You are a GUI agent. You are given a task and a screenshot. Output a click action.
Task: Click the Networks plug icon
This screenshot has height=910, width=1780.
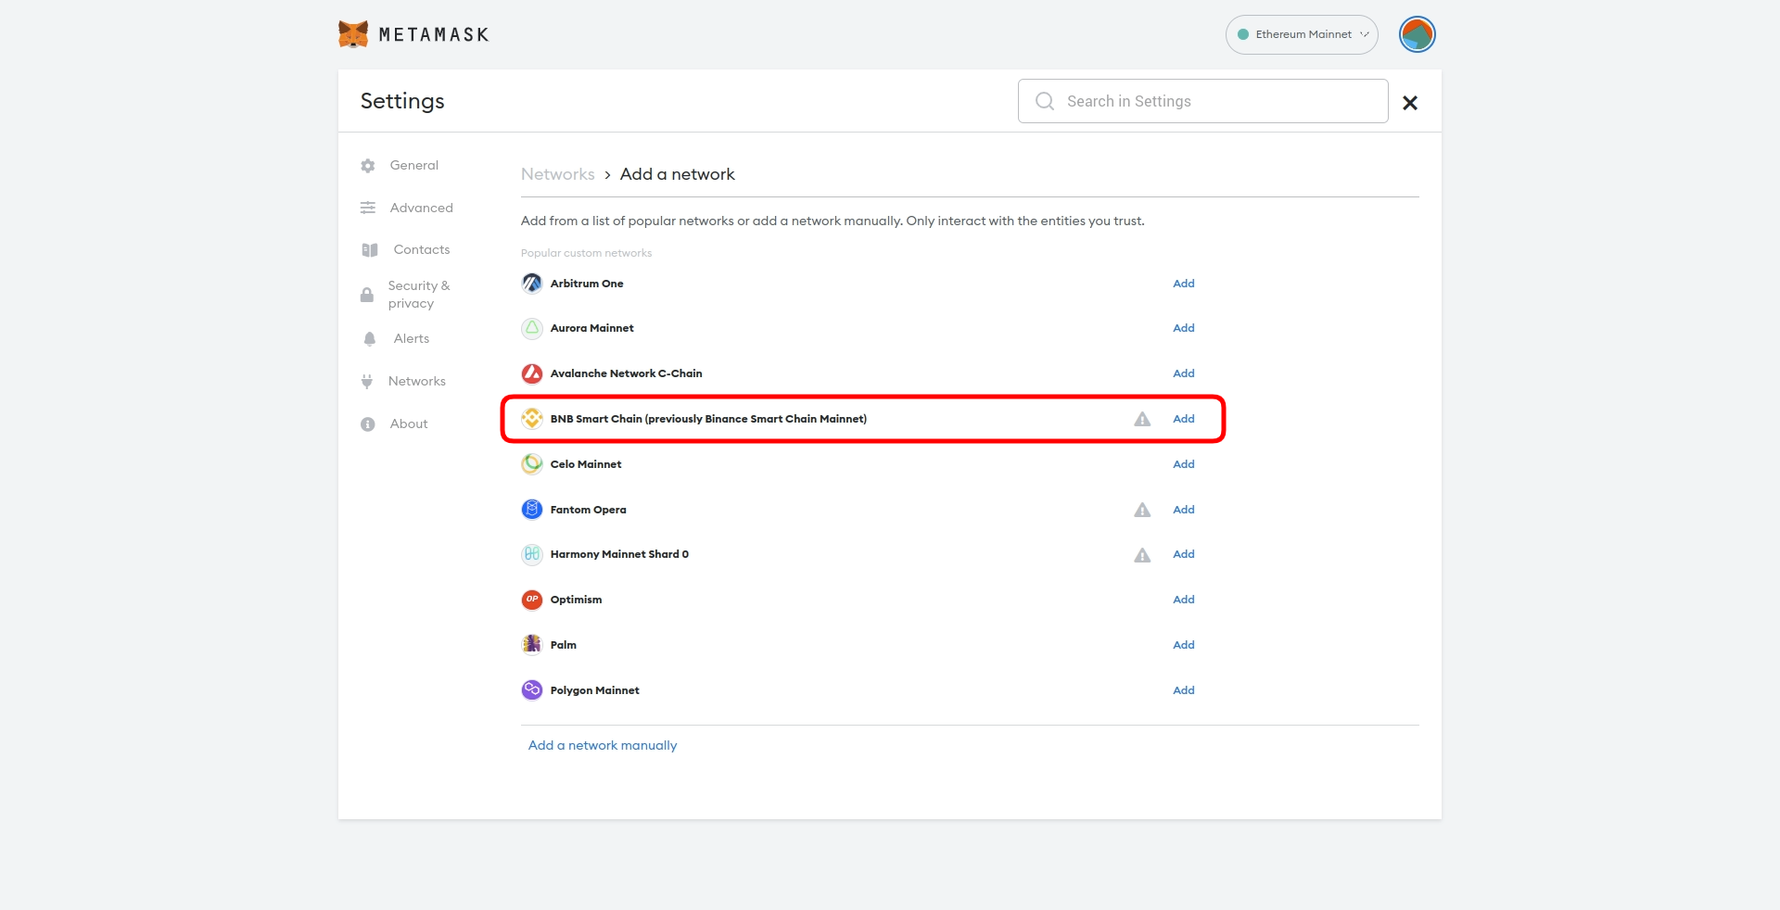367,381
